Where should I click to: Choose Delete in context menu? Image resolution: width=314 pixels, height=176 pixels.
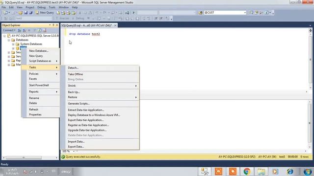[41, 103]
